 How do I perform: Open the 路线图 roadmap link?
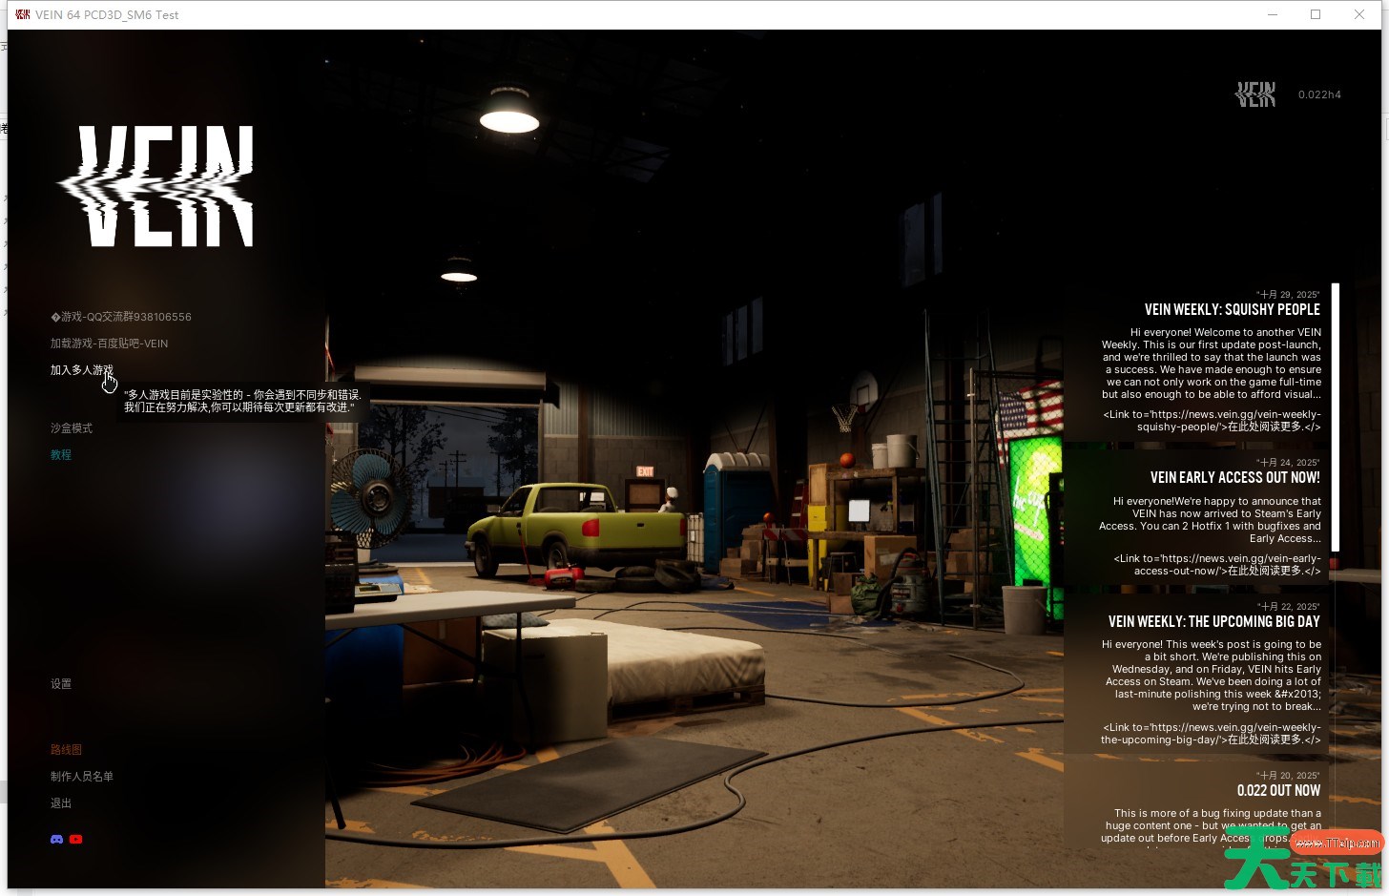click(66, 750)
